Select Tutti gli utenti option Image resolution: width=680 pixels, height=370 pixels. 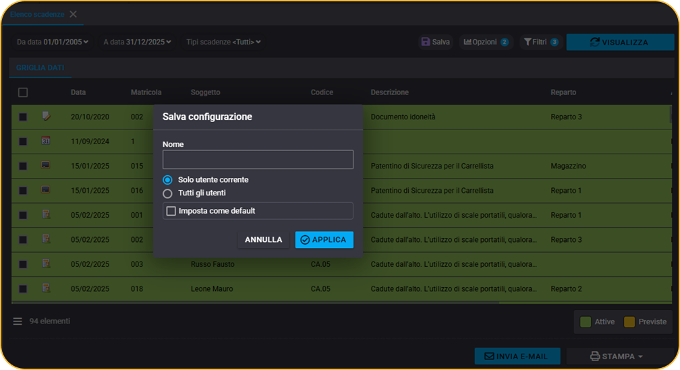[167, 193]
